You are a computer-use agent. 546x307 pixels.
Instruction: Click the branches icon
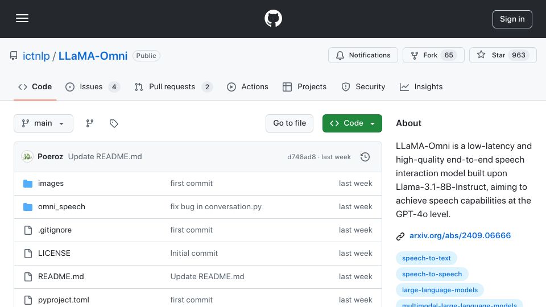[90, 123]
